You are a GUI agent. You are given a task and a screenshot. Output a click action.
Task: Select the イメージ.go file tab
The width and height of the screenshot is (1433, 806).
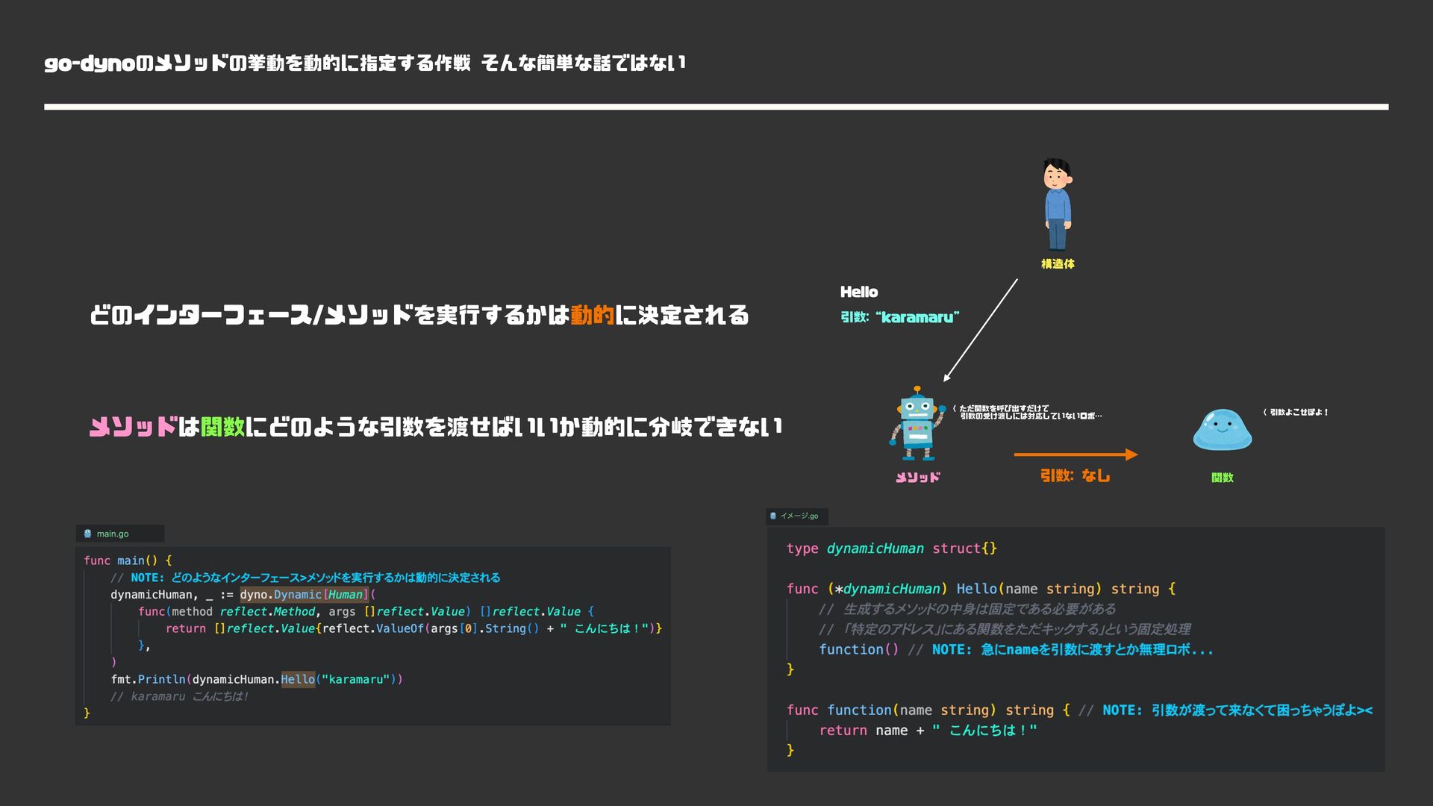798,516
